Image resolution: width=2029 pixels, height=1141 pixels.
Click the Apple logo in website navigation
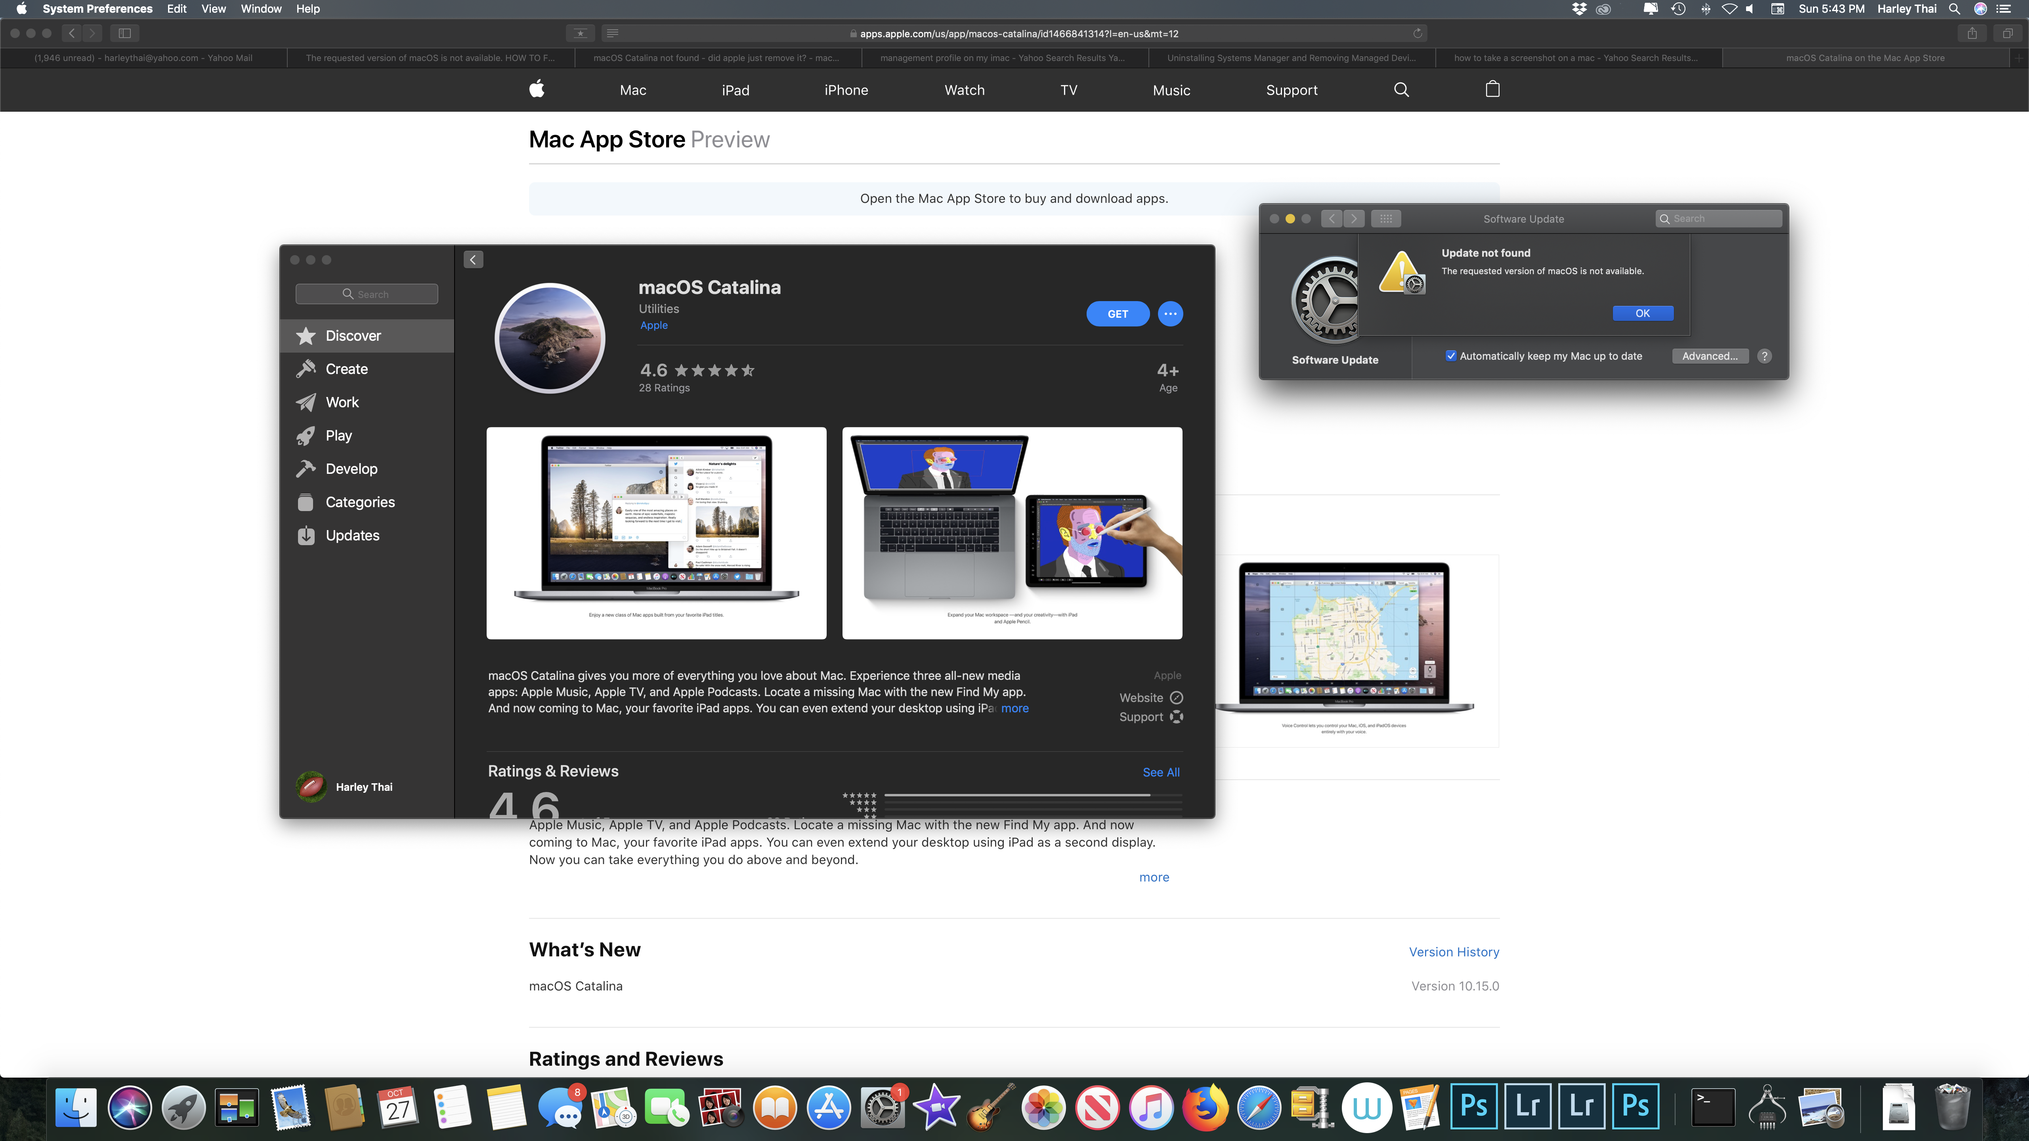tap(537, 90)
